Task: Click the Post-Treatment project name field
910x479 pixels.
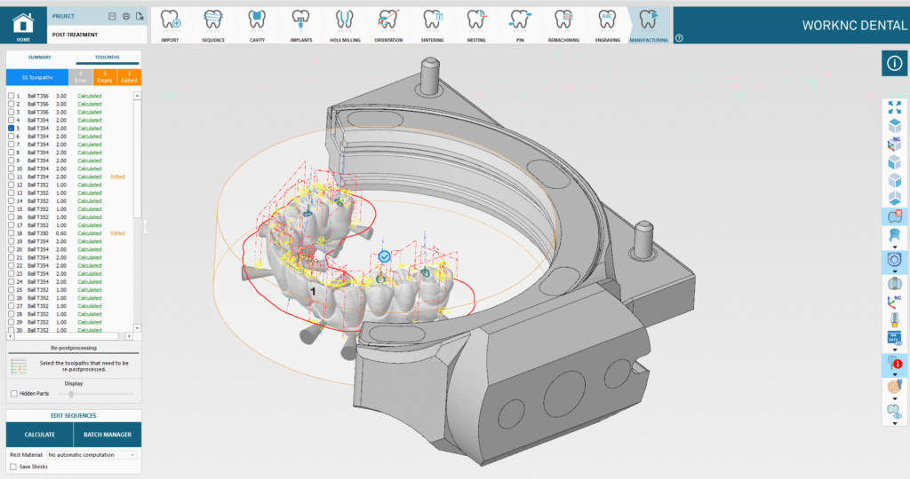Action: tap(96, 35)
